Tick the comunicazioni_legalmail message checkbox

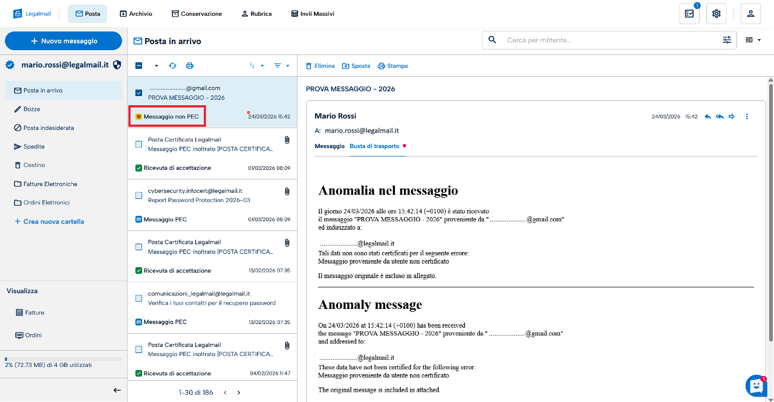(138, 298)
